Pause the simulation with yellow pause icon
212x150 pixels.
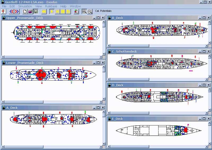click(x=63, y=11)
